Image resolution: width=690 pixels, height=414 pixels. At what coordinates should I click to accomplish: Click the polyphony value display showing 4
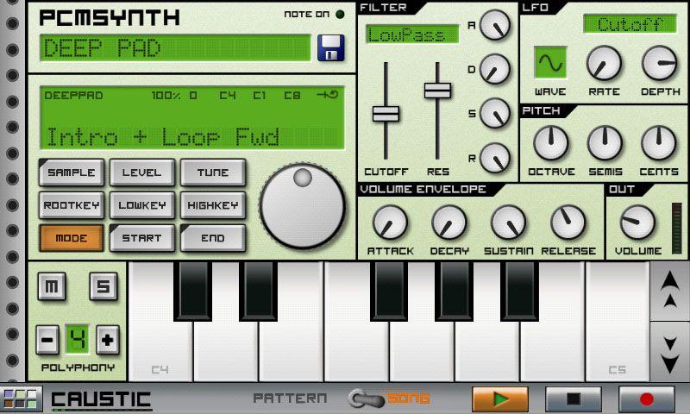pyautogui.click(x=77, y=339)
